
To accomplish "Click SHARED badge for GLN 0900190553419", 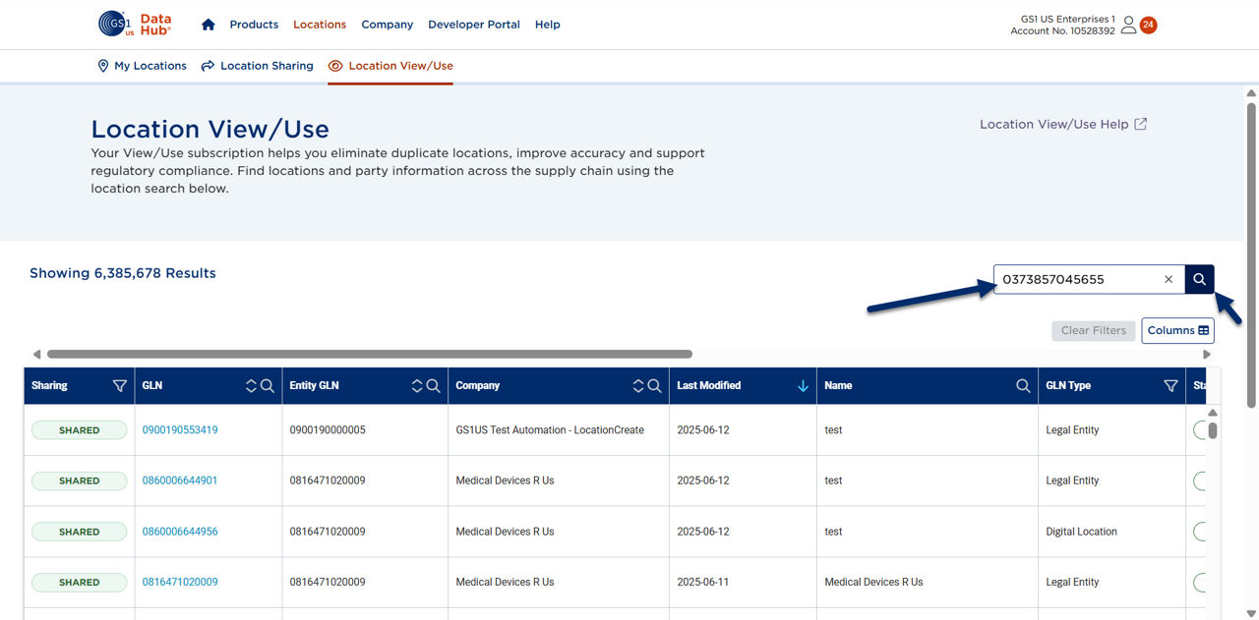I will pos(79,430).
